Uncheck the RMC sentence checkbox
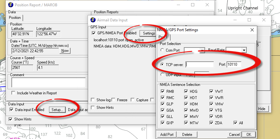Image resolution: width=280 pixels, height=139 pixels. point(163,97)
